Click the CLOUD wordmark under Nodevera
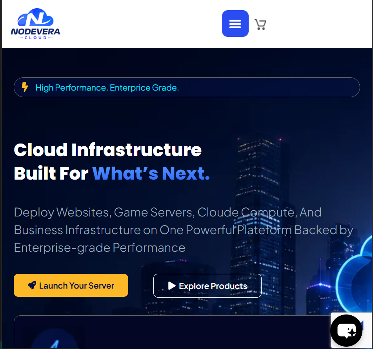The height and width of the screenshot is (349, 373). coord(35,38)
